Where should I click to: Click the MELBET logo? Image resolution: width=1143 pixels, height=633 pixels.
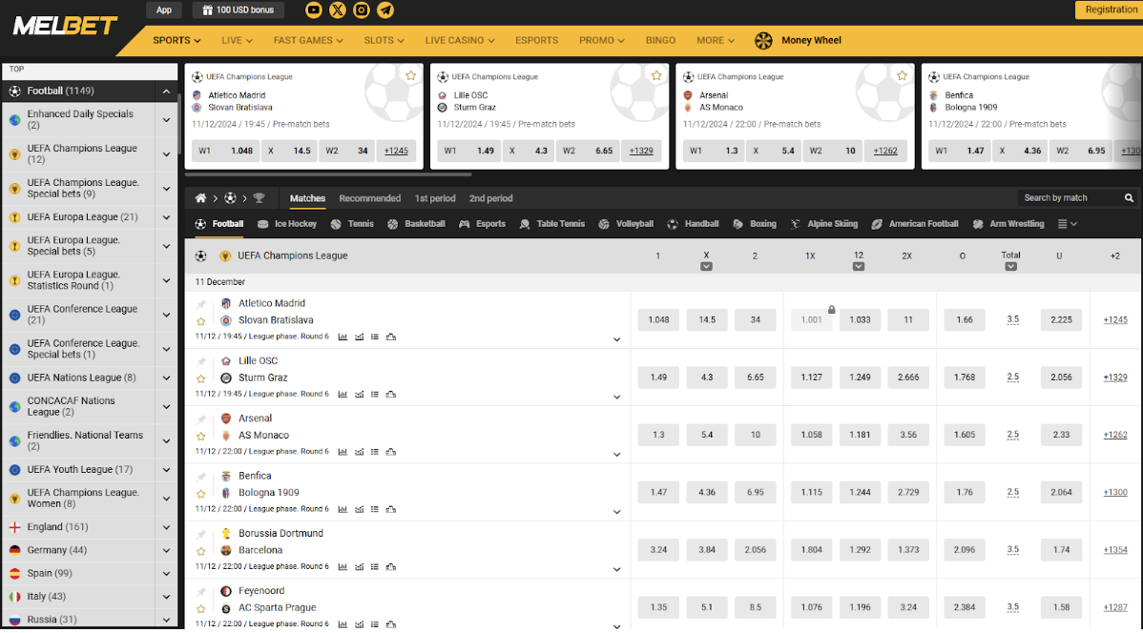tap(65, 27)
